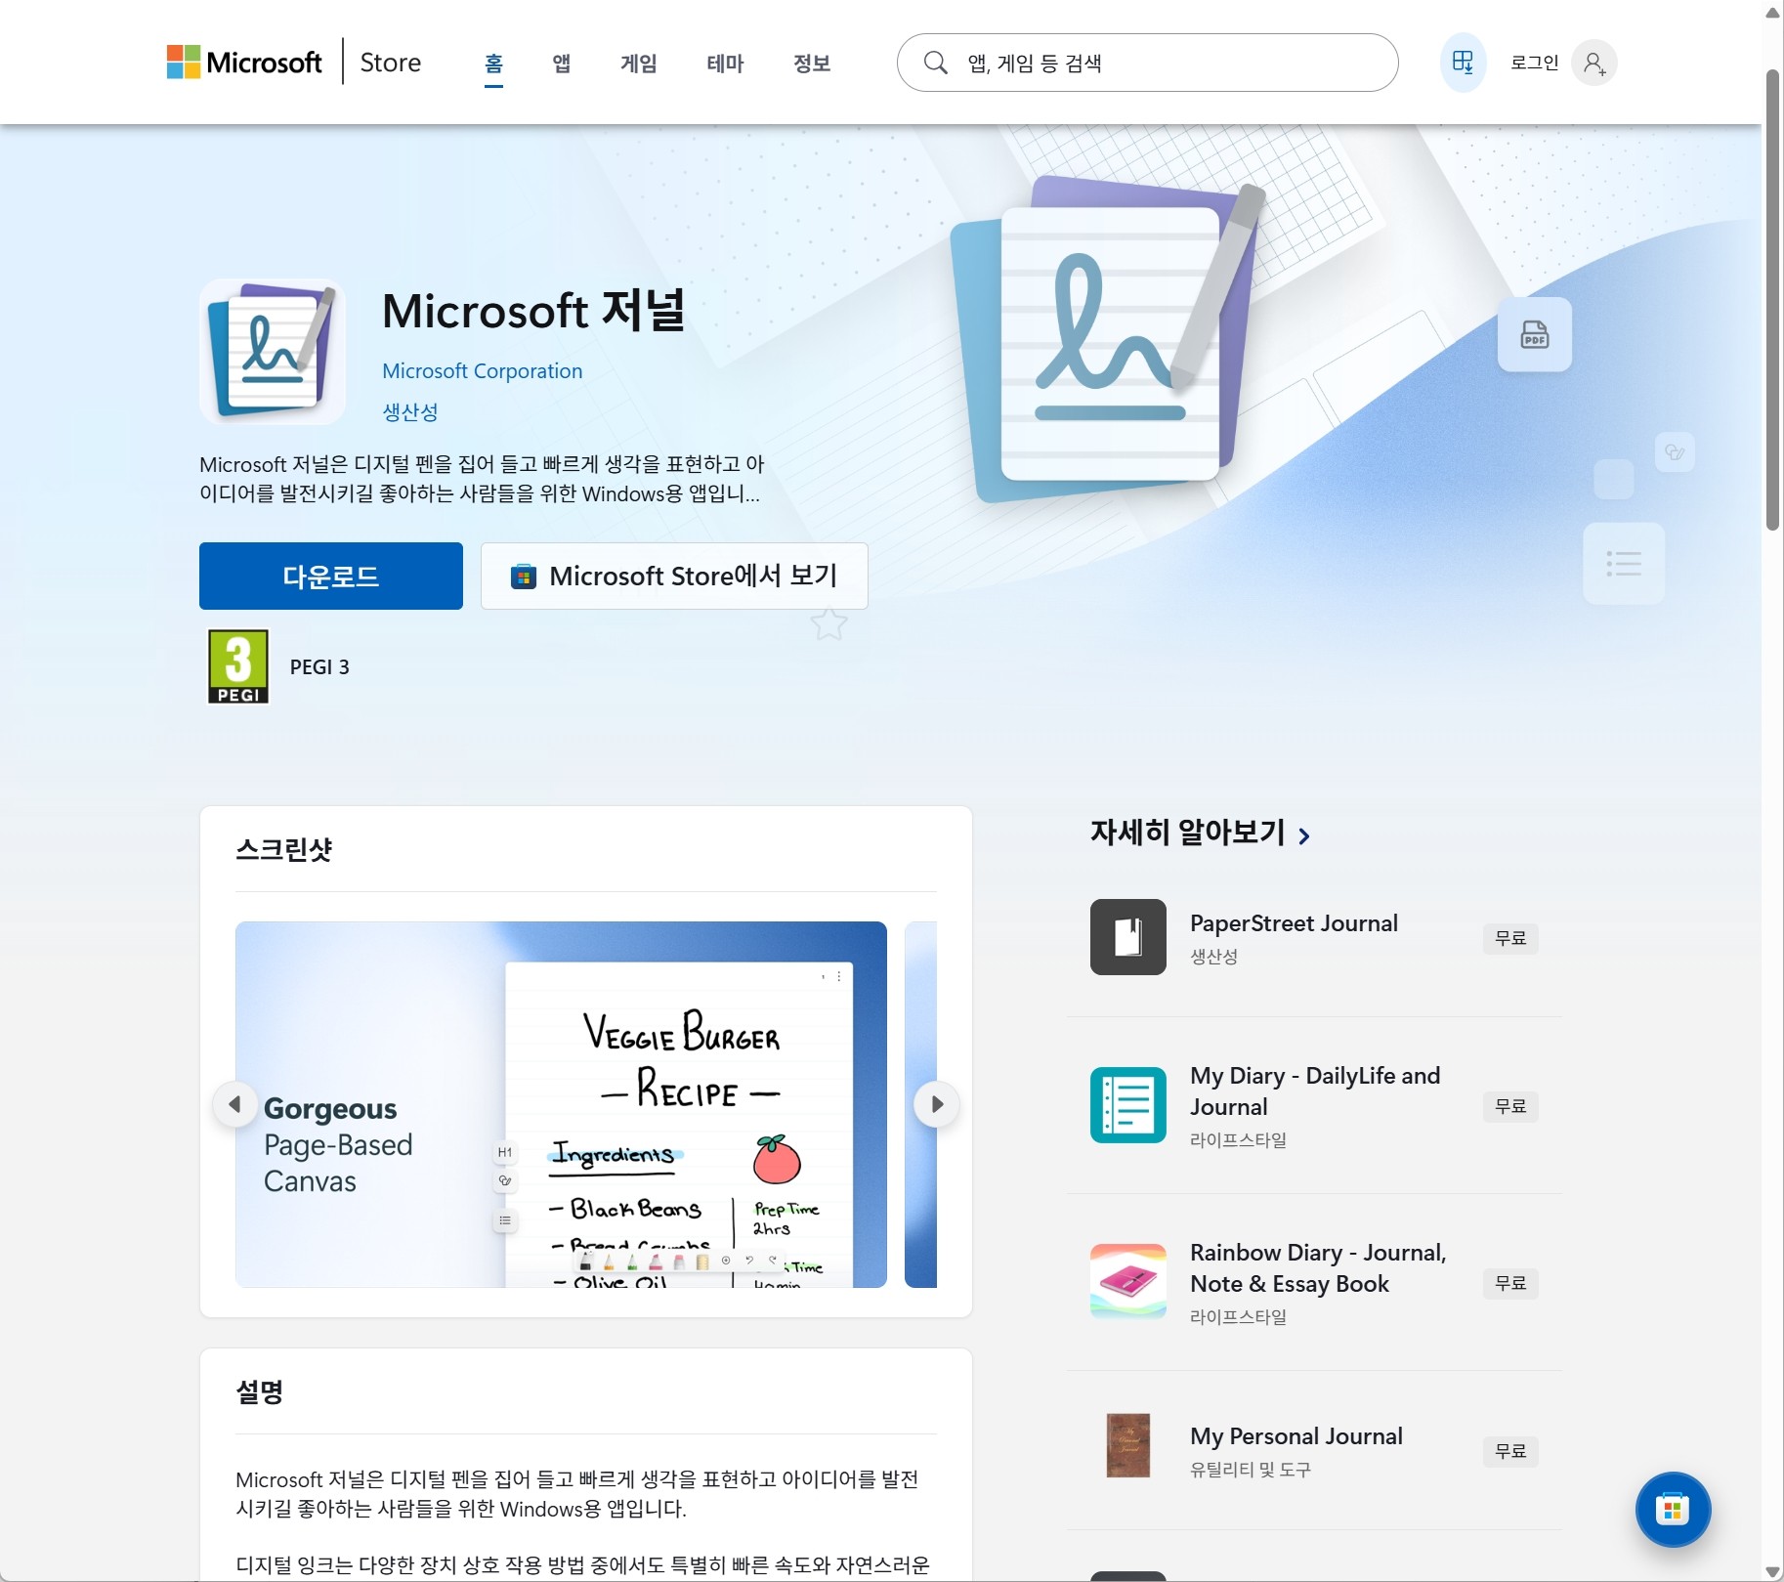The height and width of the screenshot is (1582, 1784).
Task: Open Rainbow Diary - Journal, Note title
Action: [1318, 1268]
